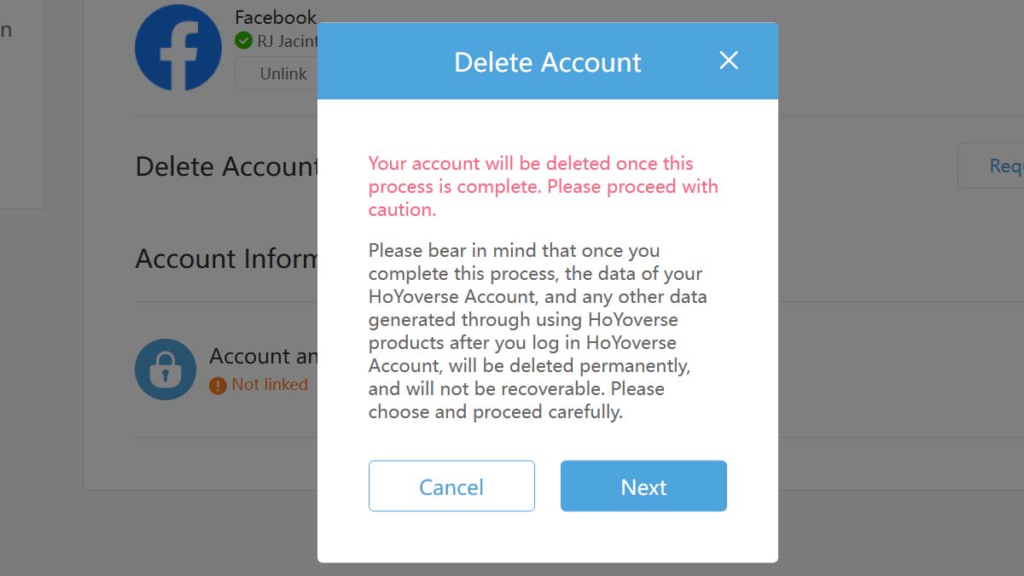This screenshot has height=576, width=1024.
Task: Click the gray HoYoverse data notice paragraph
Action: point(538,332)
